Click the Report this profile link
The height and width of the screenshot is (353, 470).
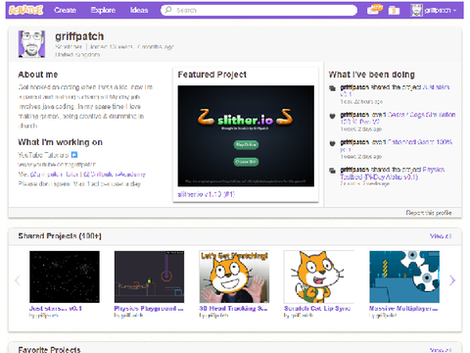click(x=429, y=213)
